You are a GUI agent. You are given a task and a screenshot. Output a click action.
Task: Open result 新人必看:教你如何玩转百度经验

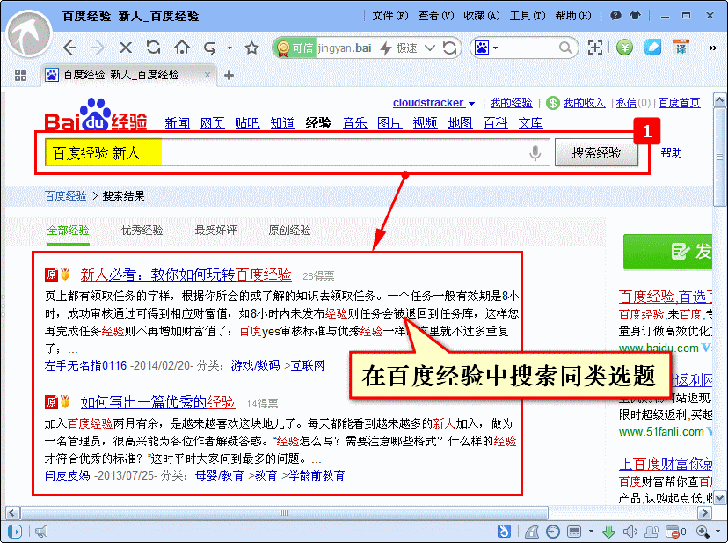[x=186, y=275]
